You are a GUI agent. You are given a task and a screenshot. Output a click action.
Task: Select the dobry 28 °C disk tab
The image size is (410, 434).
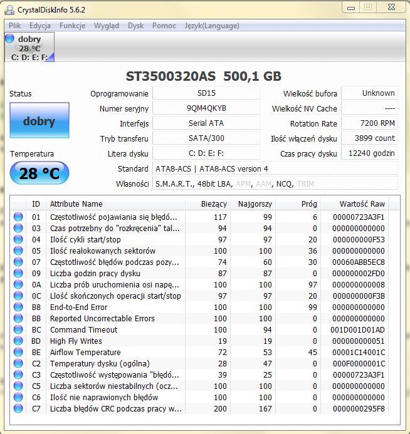(29, 47)
